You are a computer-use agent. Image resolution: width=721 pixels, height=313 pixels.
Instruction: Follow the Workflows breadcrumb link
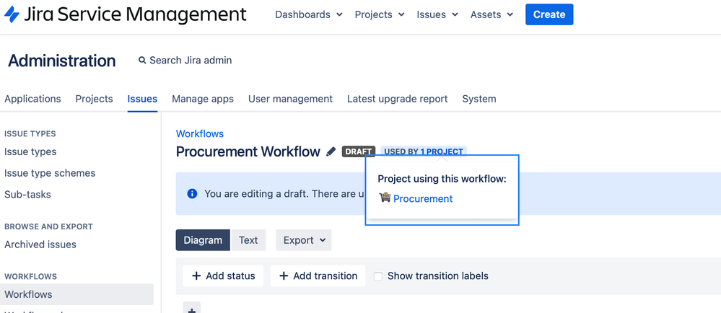click(x=200, y=133)
